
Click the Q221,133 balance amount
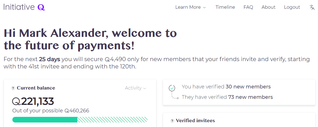pyautogui.click(x=37, y=101)
